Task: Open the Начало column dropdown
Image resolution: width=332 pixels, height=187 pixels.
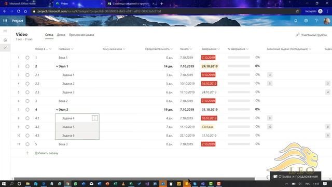Action: click(x=191, y=49)
